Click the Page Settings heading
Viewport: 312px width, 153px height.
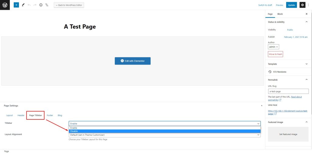tap(11, 106)
